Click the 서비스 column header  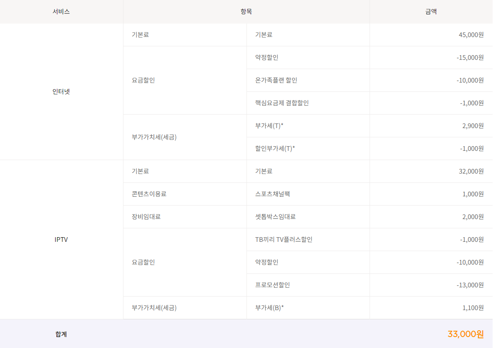61,12
